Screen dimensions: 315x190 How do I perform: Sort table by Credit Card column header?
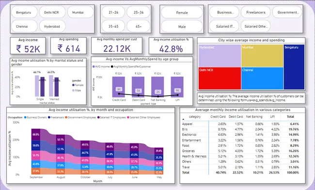click(218, 117)
